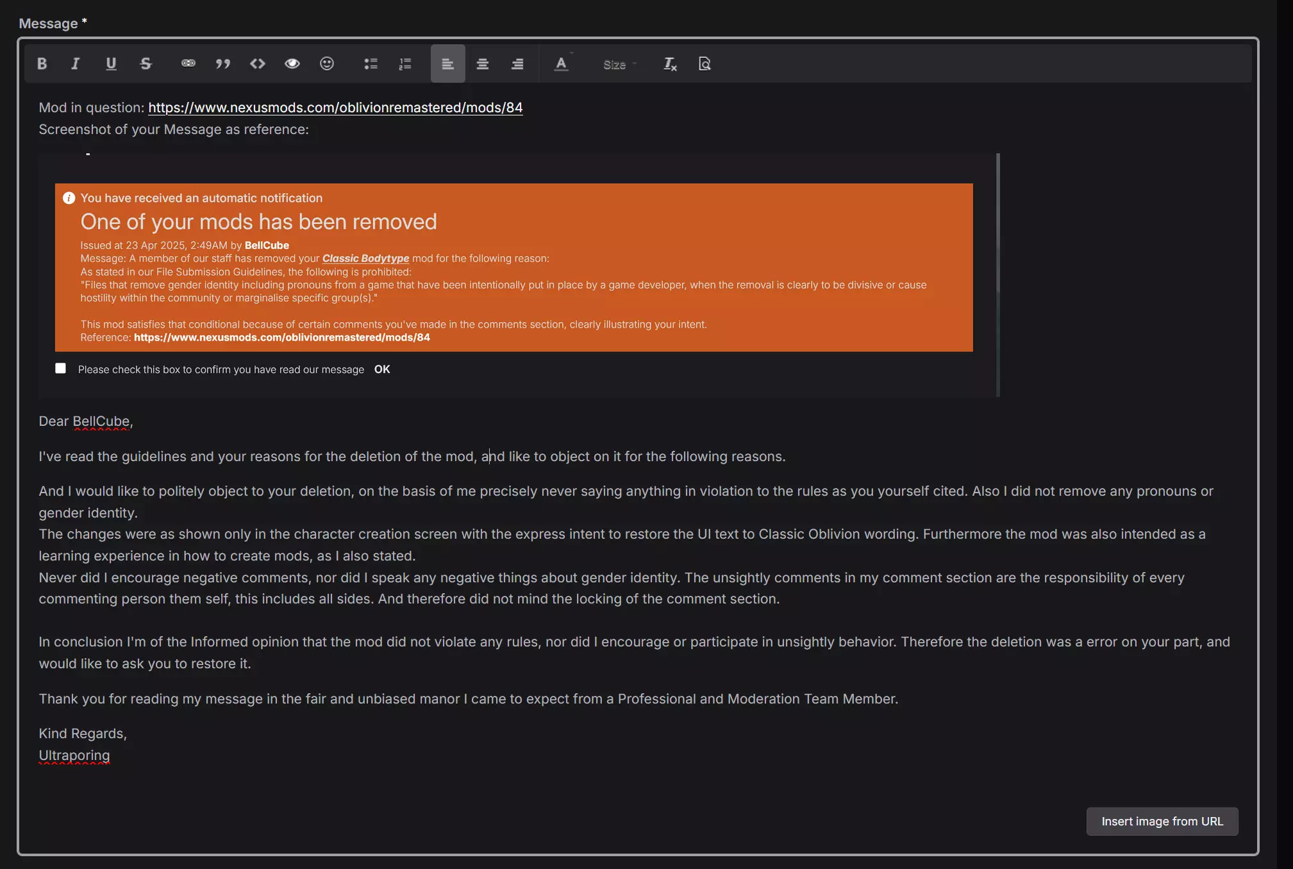The image size is (1293, 869).
Task: Insert a code block
Action: 258,63
